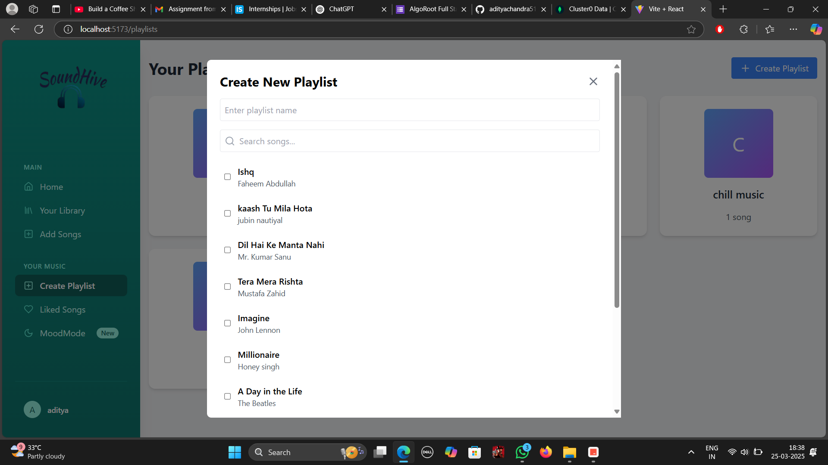Open browser extensions puzzle icon
Image resolution: width=828 pixels, height=465 pixels.
743,29
